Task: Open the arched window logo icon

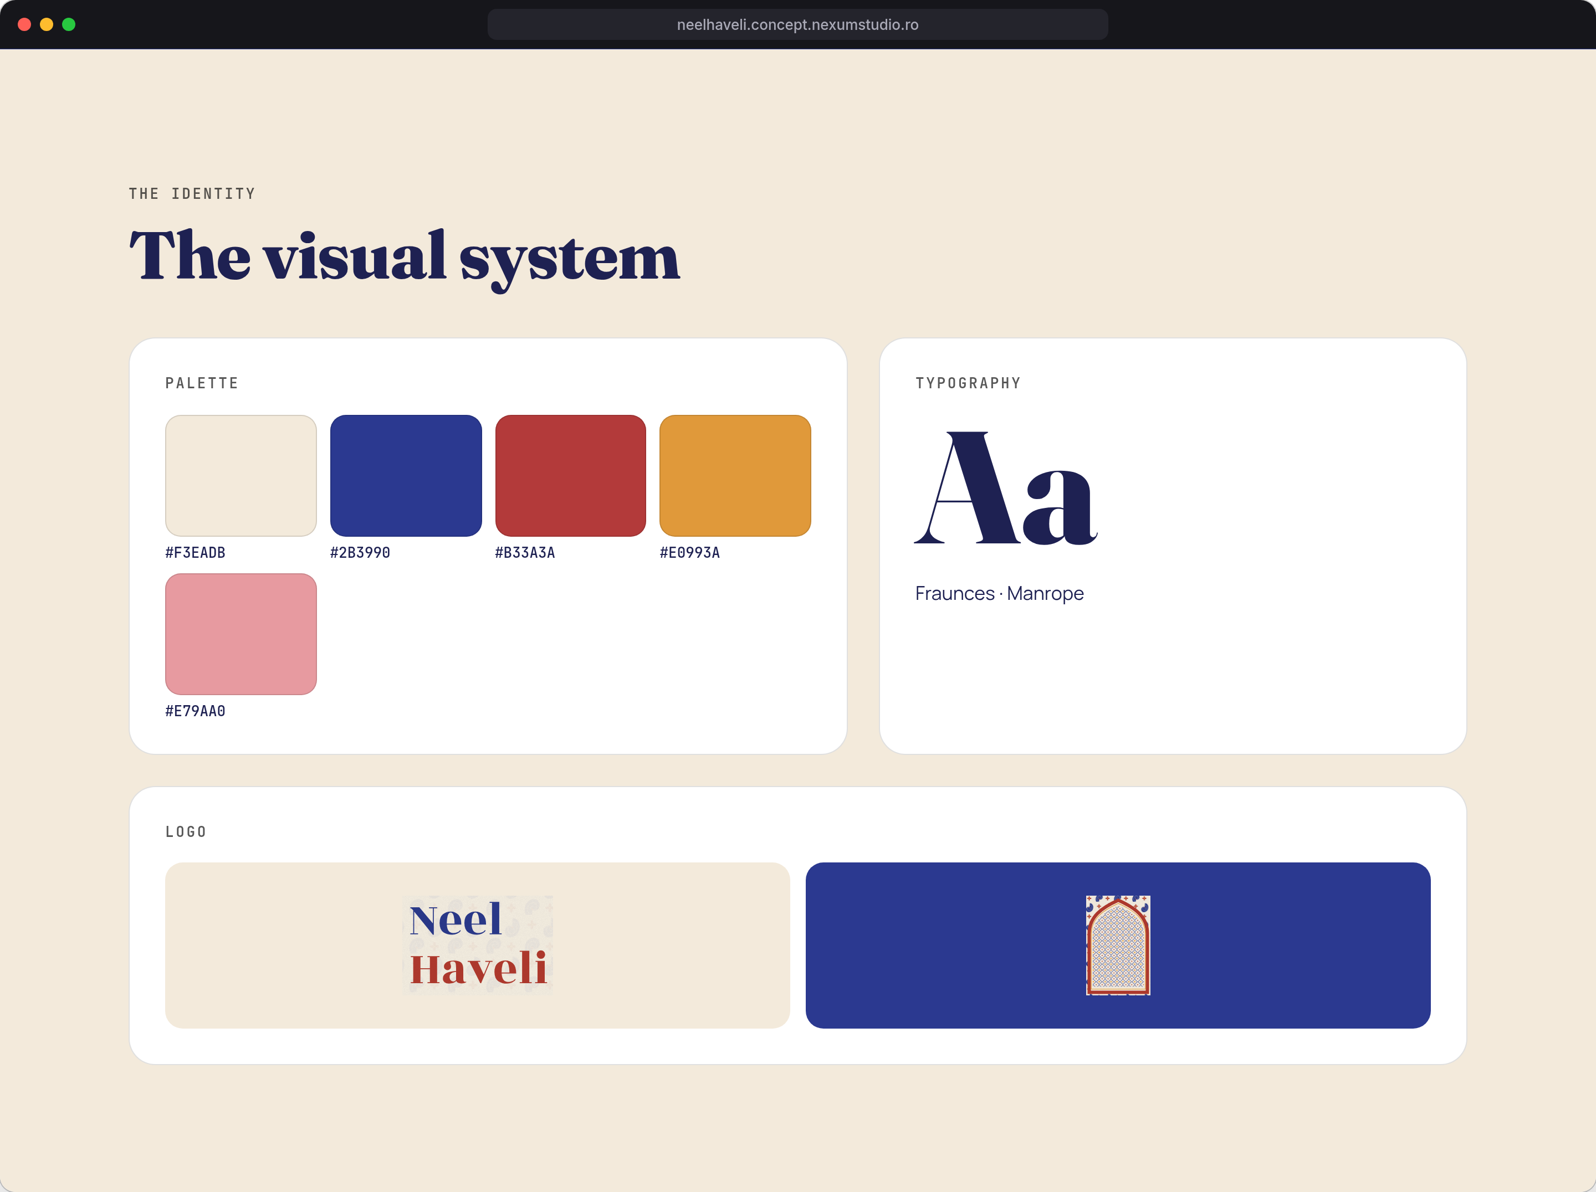Action: point(1118,944)
